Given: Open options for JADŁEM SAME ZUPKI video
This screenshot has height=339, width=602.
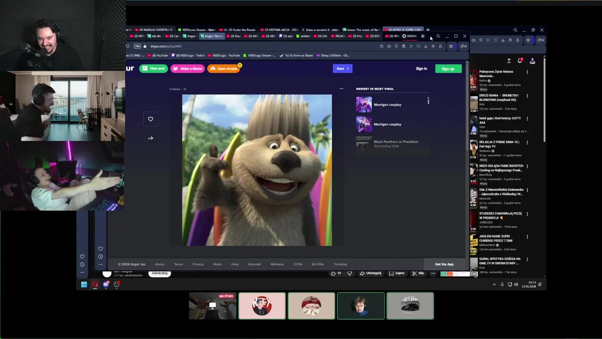Looking at the screenshot, I should 527,237.
